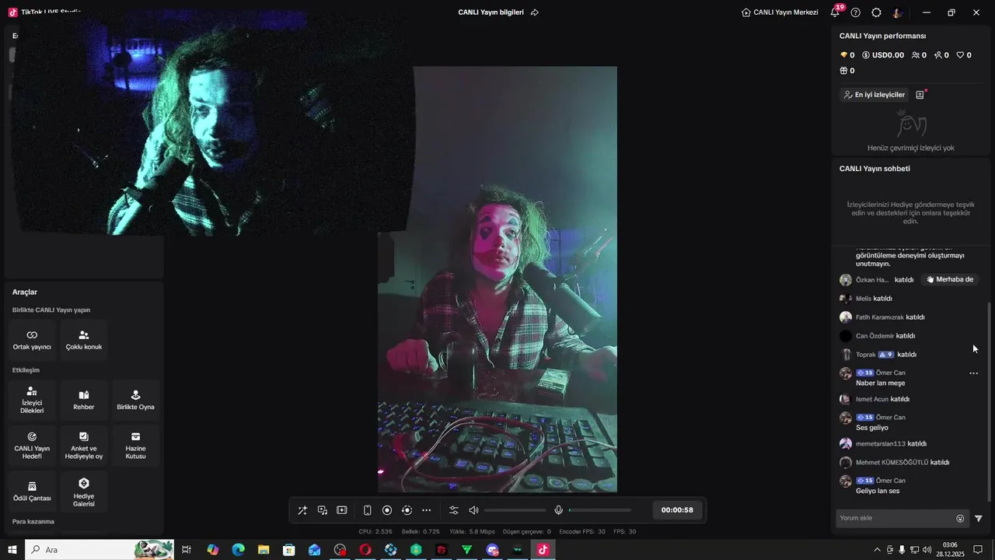Image resolution: width=995 pixels, height=560 pixels.
Task: Open the chat filter funnel icon
Action: point(979,519)
